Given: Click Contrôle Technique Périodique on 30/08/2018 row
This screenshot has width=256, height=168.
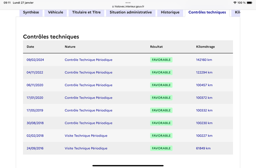Looking at the screenshot, I should coord(89,123).
